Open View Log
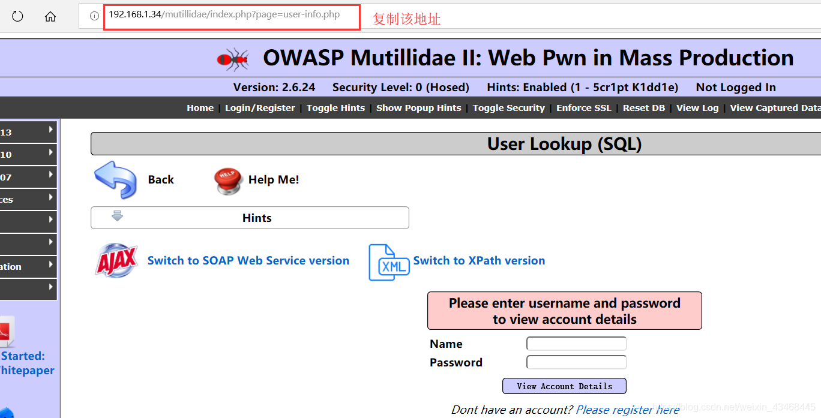This screenshot has height=418, width=821. pyautogui.click(x=697, y=108)
